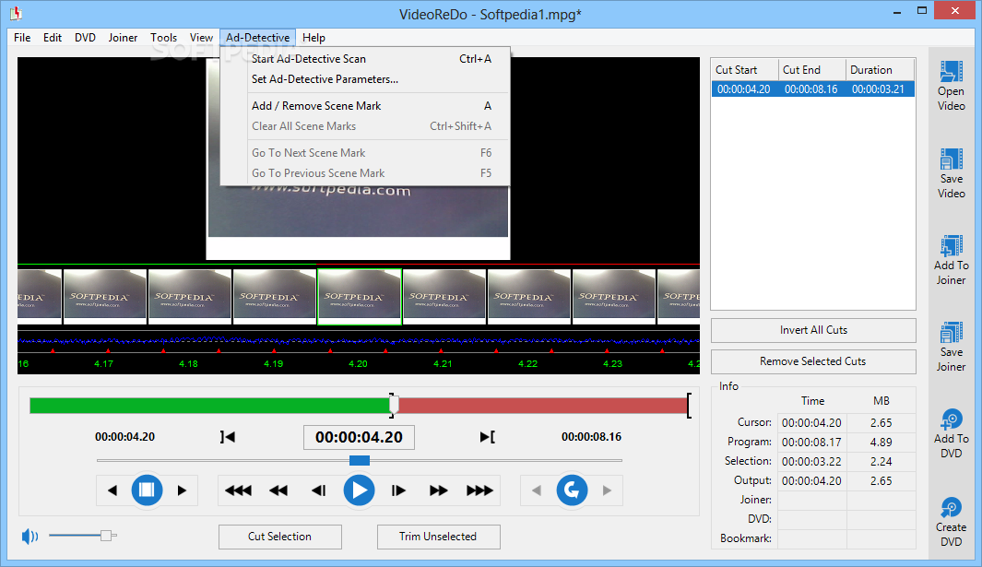Play the video with the blue play button
The image size is (982, 567).
coord(359,490)
